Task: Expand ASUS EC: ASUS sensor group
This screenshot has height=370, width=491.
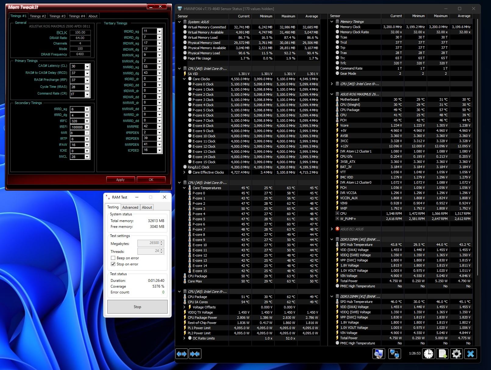Action: coord(332,229)
